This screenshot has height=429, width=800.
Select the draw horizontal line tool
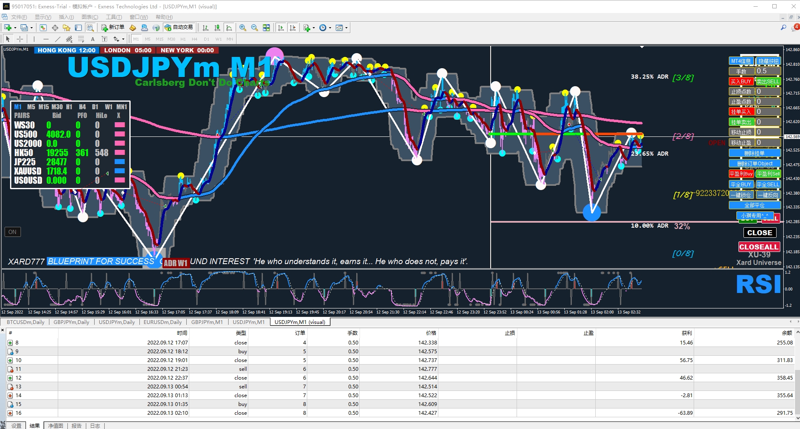46,39
